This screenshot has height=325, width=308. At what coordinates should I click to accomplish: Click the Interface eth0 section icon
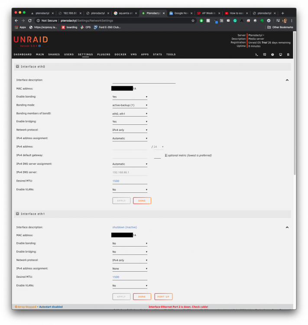(x=18, y=67)
